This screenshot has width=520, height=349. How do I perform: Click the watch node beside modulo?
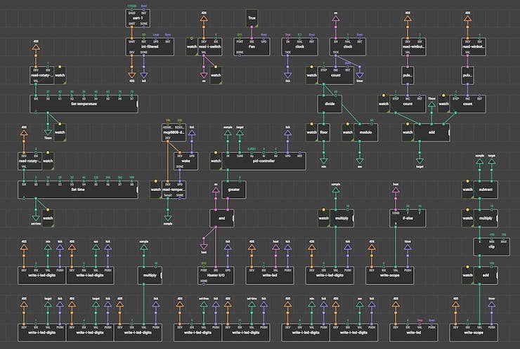[348, 132]
